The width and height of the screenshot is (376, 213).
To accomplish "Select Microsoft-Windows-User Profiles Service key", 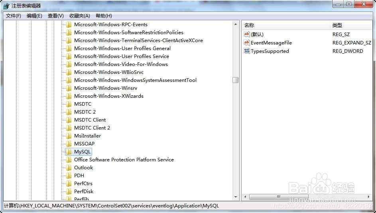I will point(122,56).
